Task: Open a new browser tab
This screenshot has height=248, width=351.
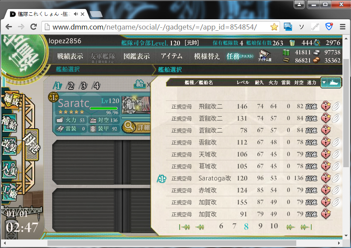Action: click(x=96, y=14)
